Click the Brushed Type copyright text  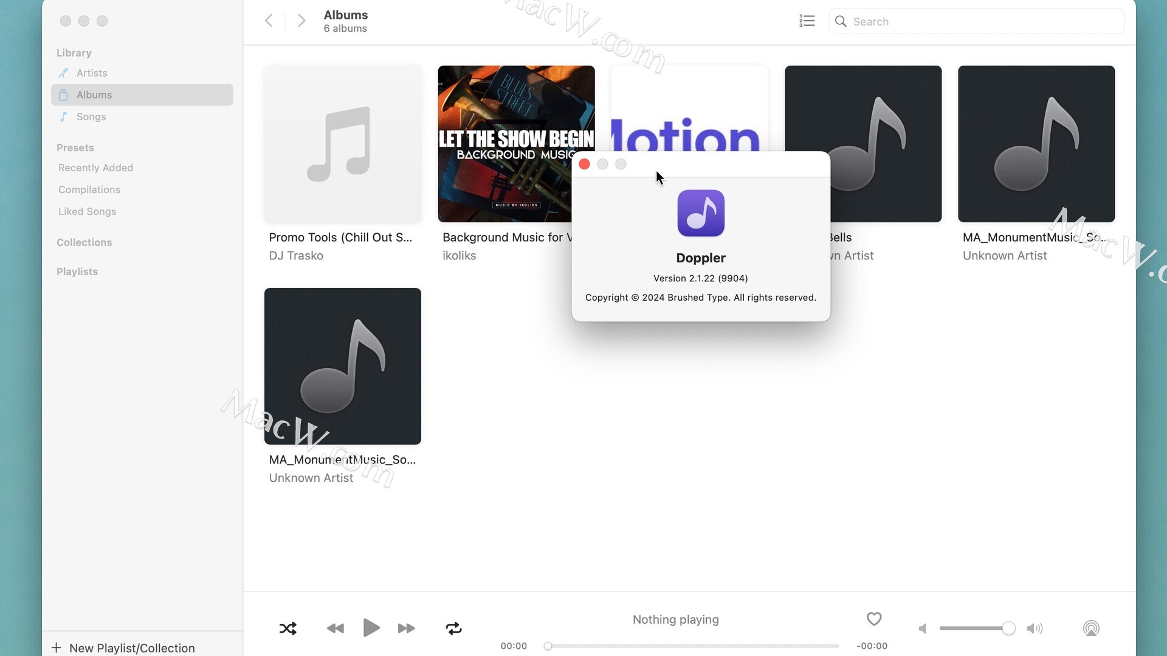pos(700,298)
